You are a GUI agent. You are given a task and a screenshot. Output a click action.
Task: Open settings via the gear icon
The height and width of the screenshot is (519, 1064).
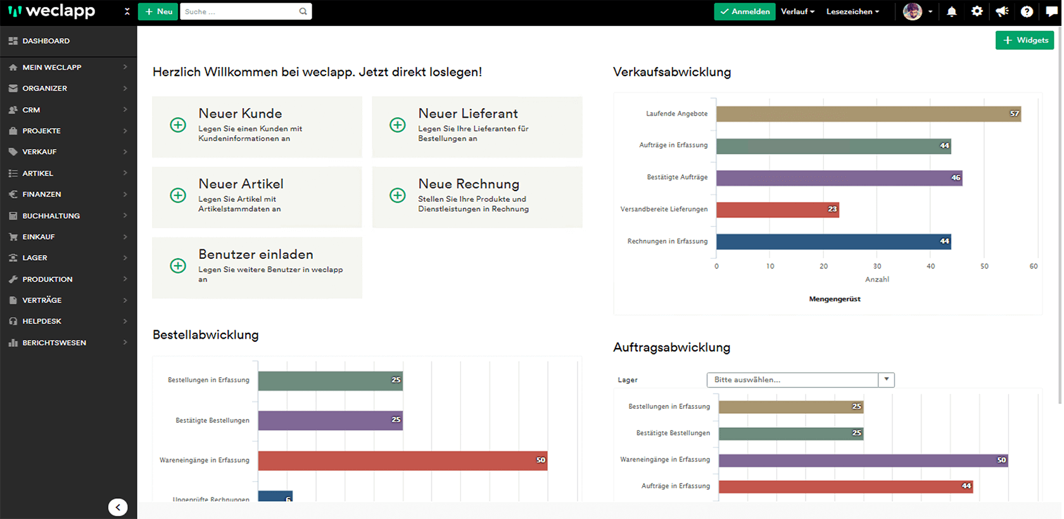pyautogui.click(x=977, y=11)
